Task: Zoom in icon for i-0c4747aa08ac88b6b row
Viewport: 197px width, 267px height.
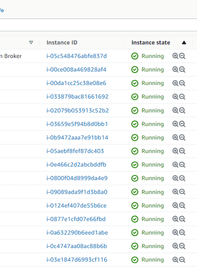Action: click(175, 246)
